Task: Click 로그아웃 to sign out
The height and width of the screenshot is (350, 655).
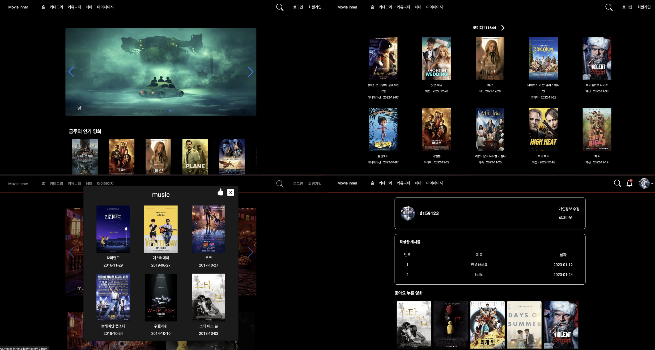Action: [565, 217]
